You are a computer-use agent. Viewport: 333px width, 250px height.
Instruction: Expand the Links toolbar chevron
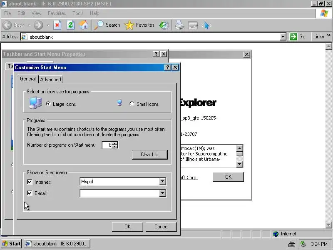click(329, 35)
